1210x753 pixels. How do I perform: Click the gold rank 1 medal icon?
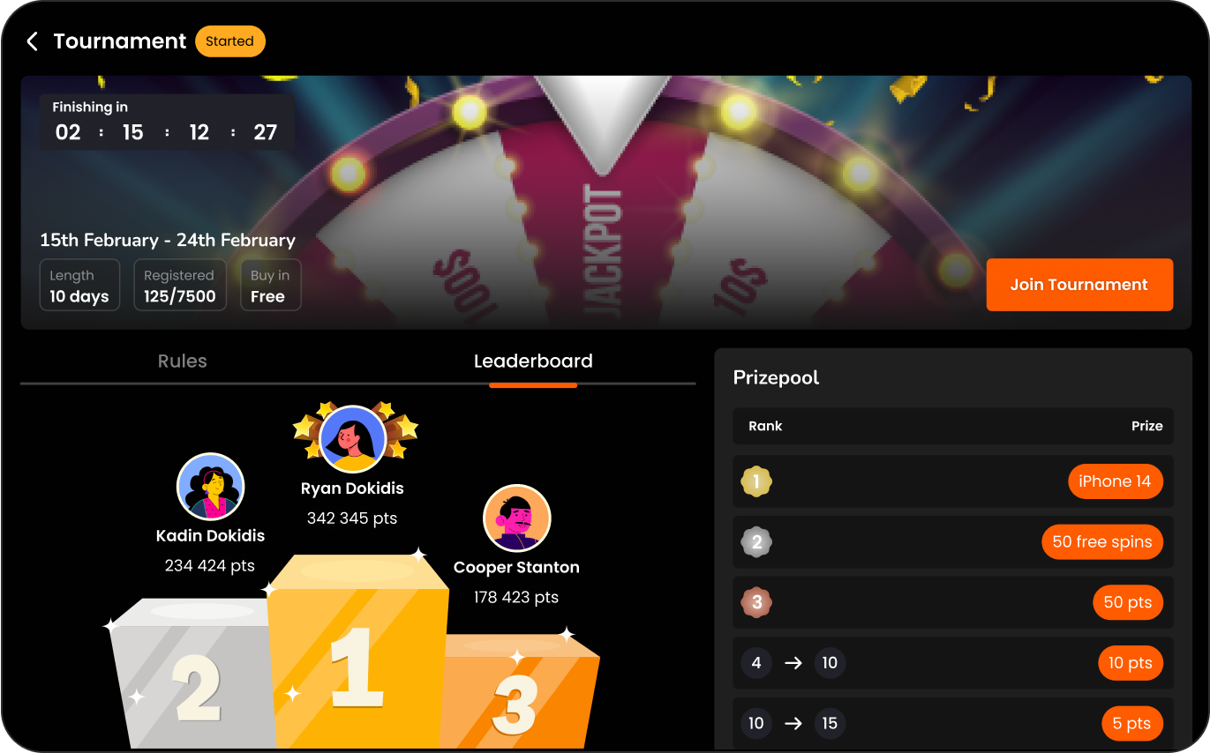coord(756,481)
